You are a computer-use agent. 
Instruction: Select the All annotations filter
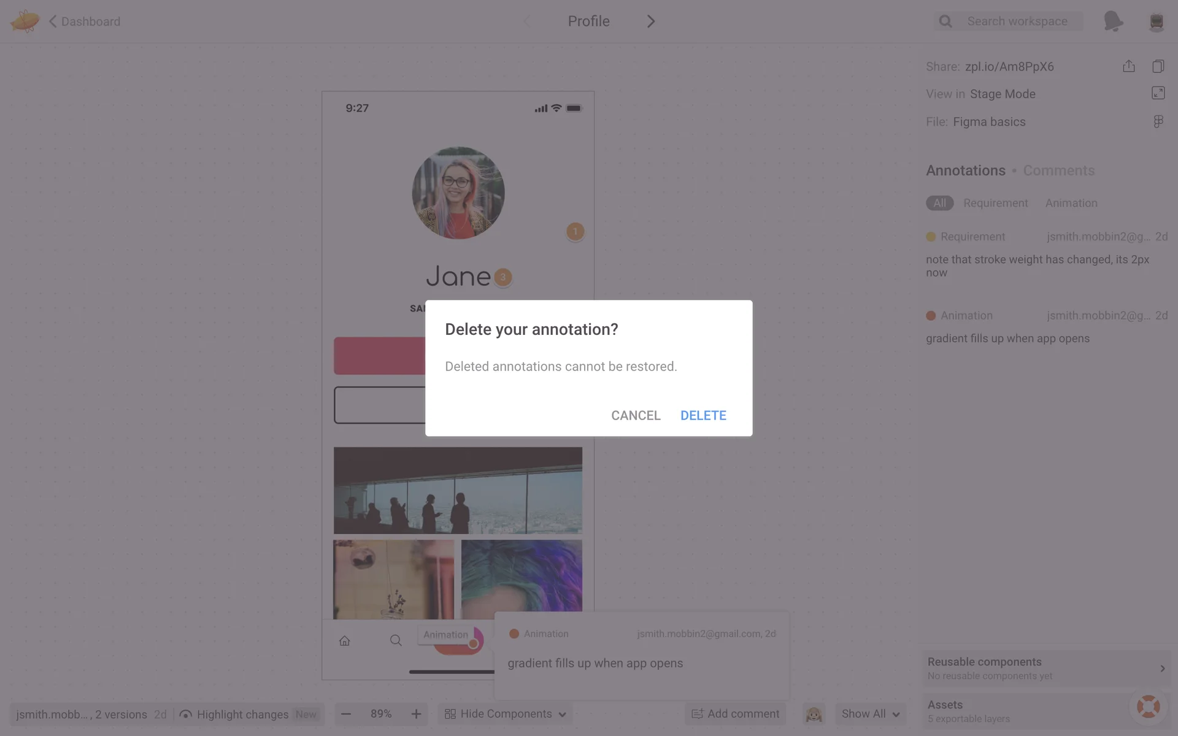[939, 203]
